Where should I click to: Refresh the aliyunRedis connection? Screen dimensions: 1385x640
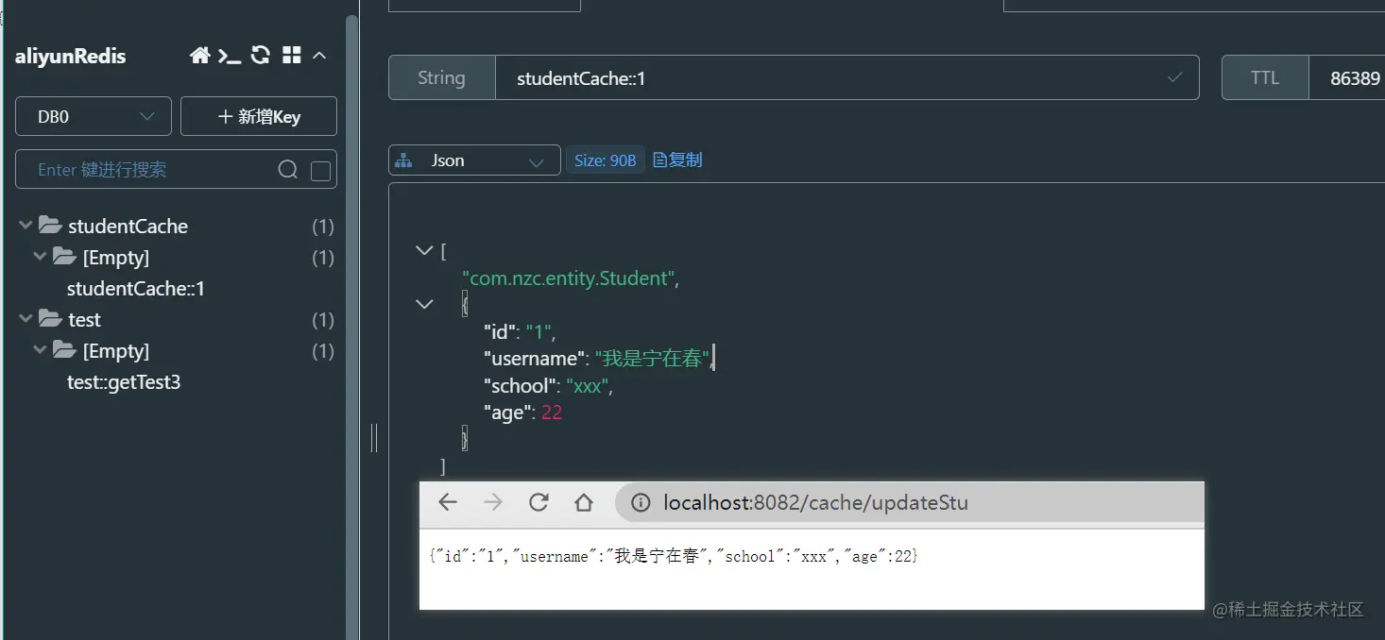pos(261,56)
